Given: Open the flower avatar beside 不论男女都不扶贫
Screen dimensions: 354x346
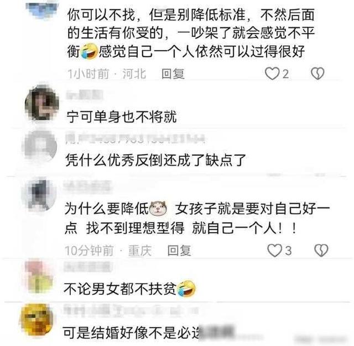Looking at the screenshot, I should 39,276.
